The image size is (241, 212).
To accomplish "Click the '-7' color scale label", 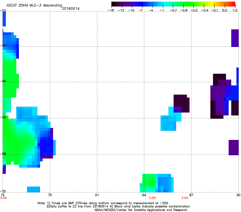I will click(x=141, y=10).
